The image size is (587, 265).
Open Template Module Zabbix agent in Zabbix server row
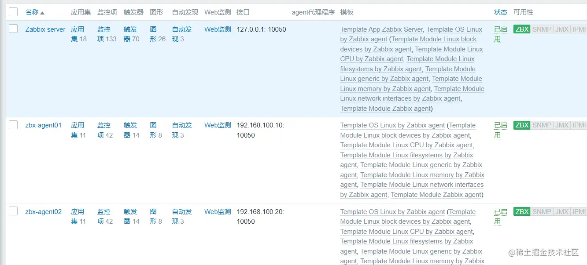point(385,109)
